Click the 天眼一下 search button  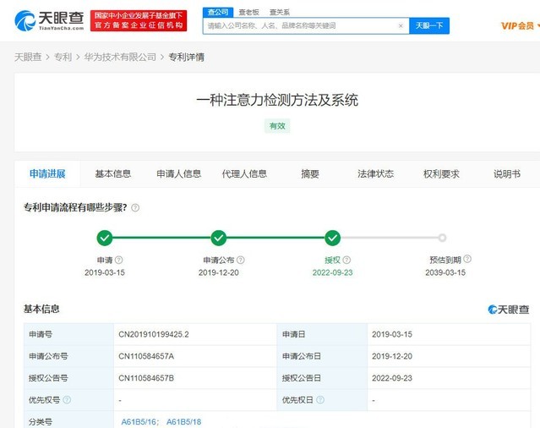point(429,26)
